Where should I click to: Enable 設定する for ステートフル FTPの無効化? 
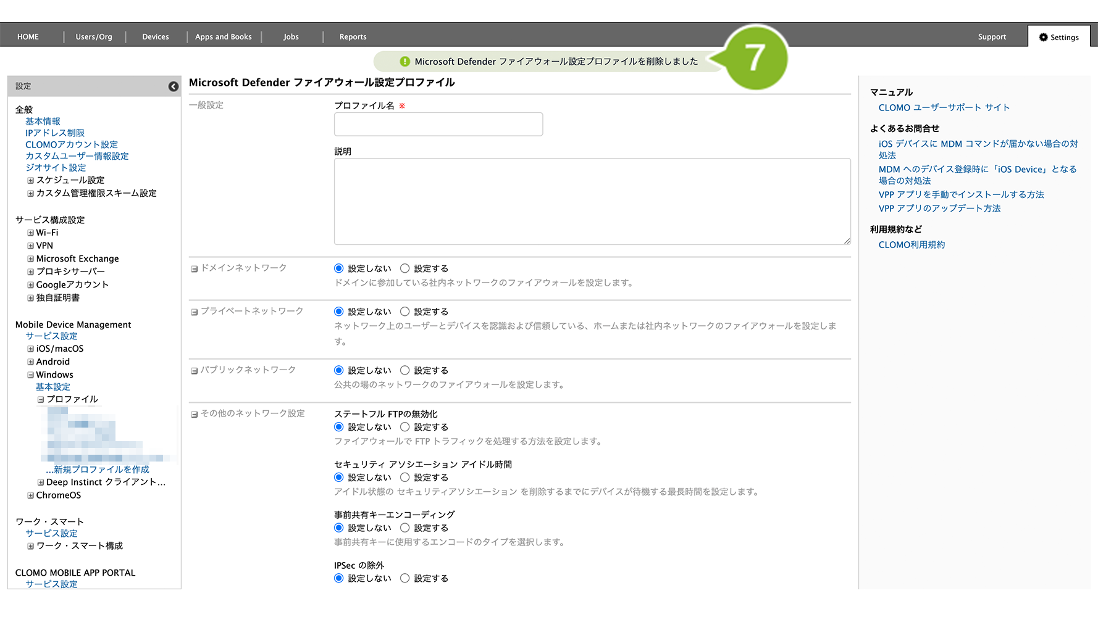[x=405, y=427]
